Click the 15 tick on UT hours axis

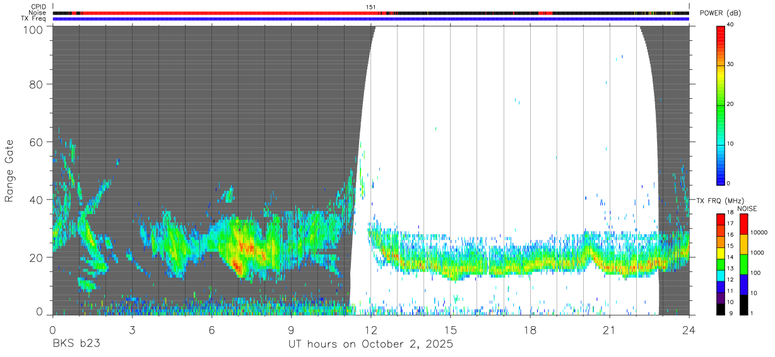451,330
